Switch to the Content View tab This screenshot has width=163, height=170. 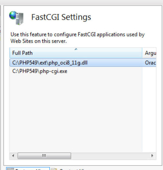tap(70, 169)
